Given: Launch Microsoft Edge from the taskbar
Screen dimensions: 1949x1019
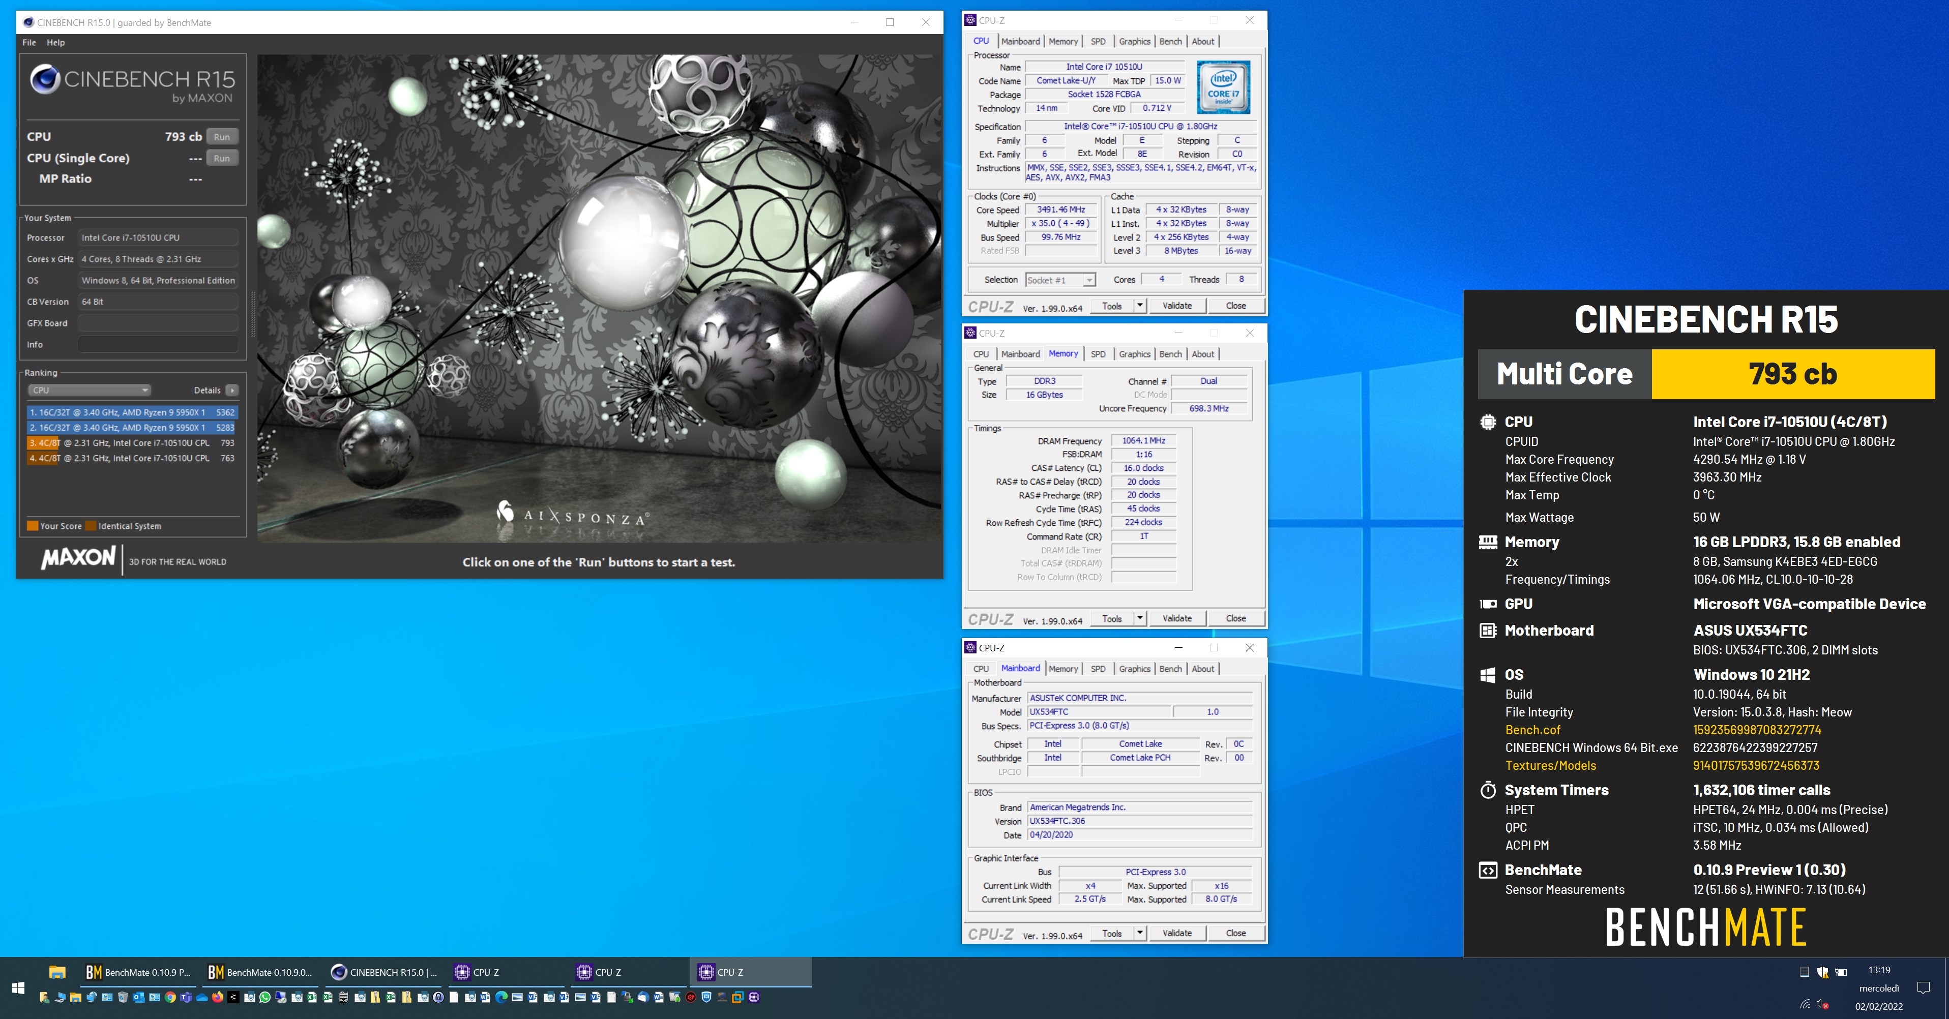Looking at the screenshot, I should click(x=501, y=997).
